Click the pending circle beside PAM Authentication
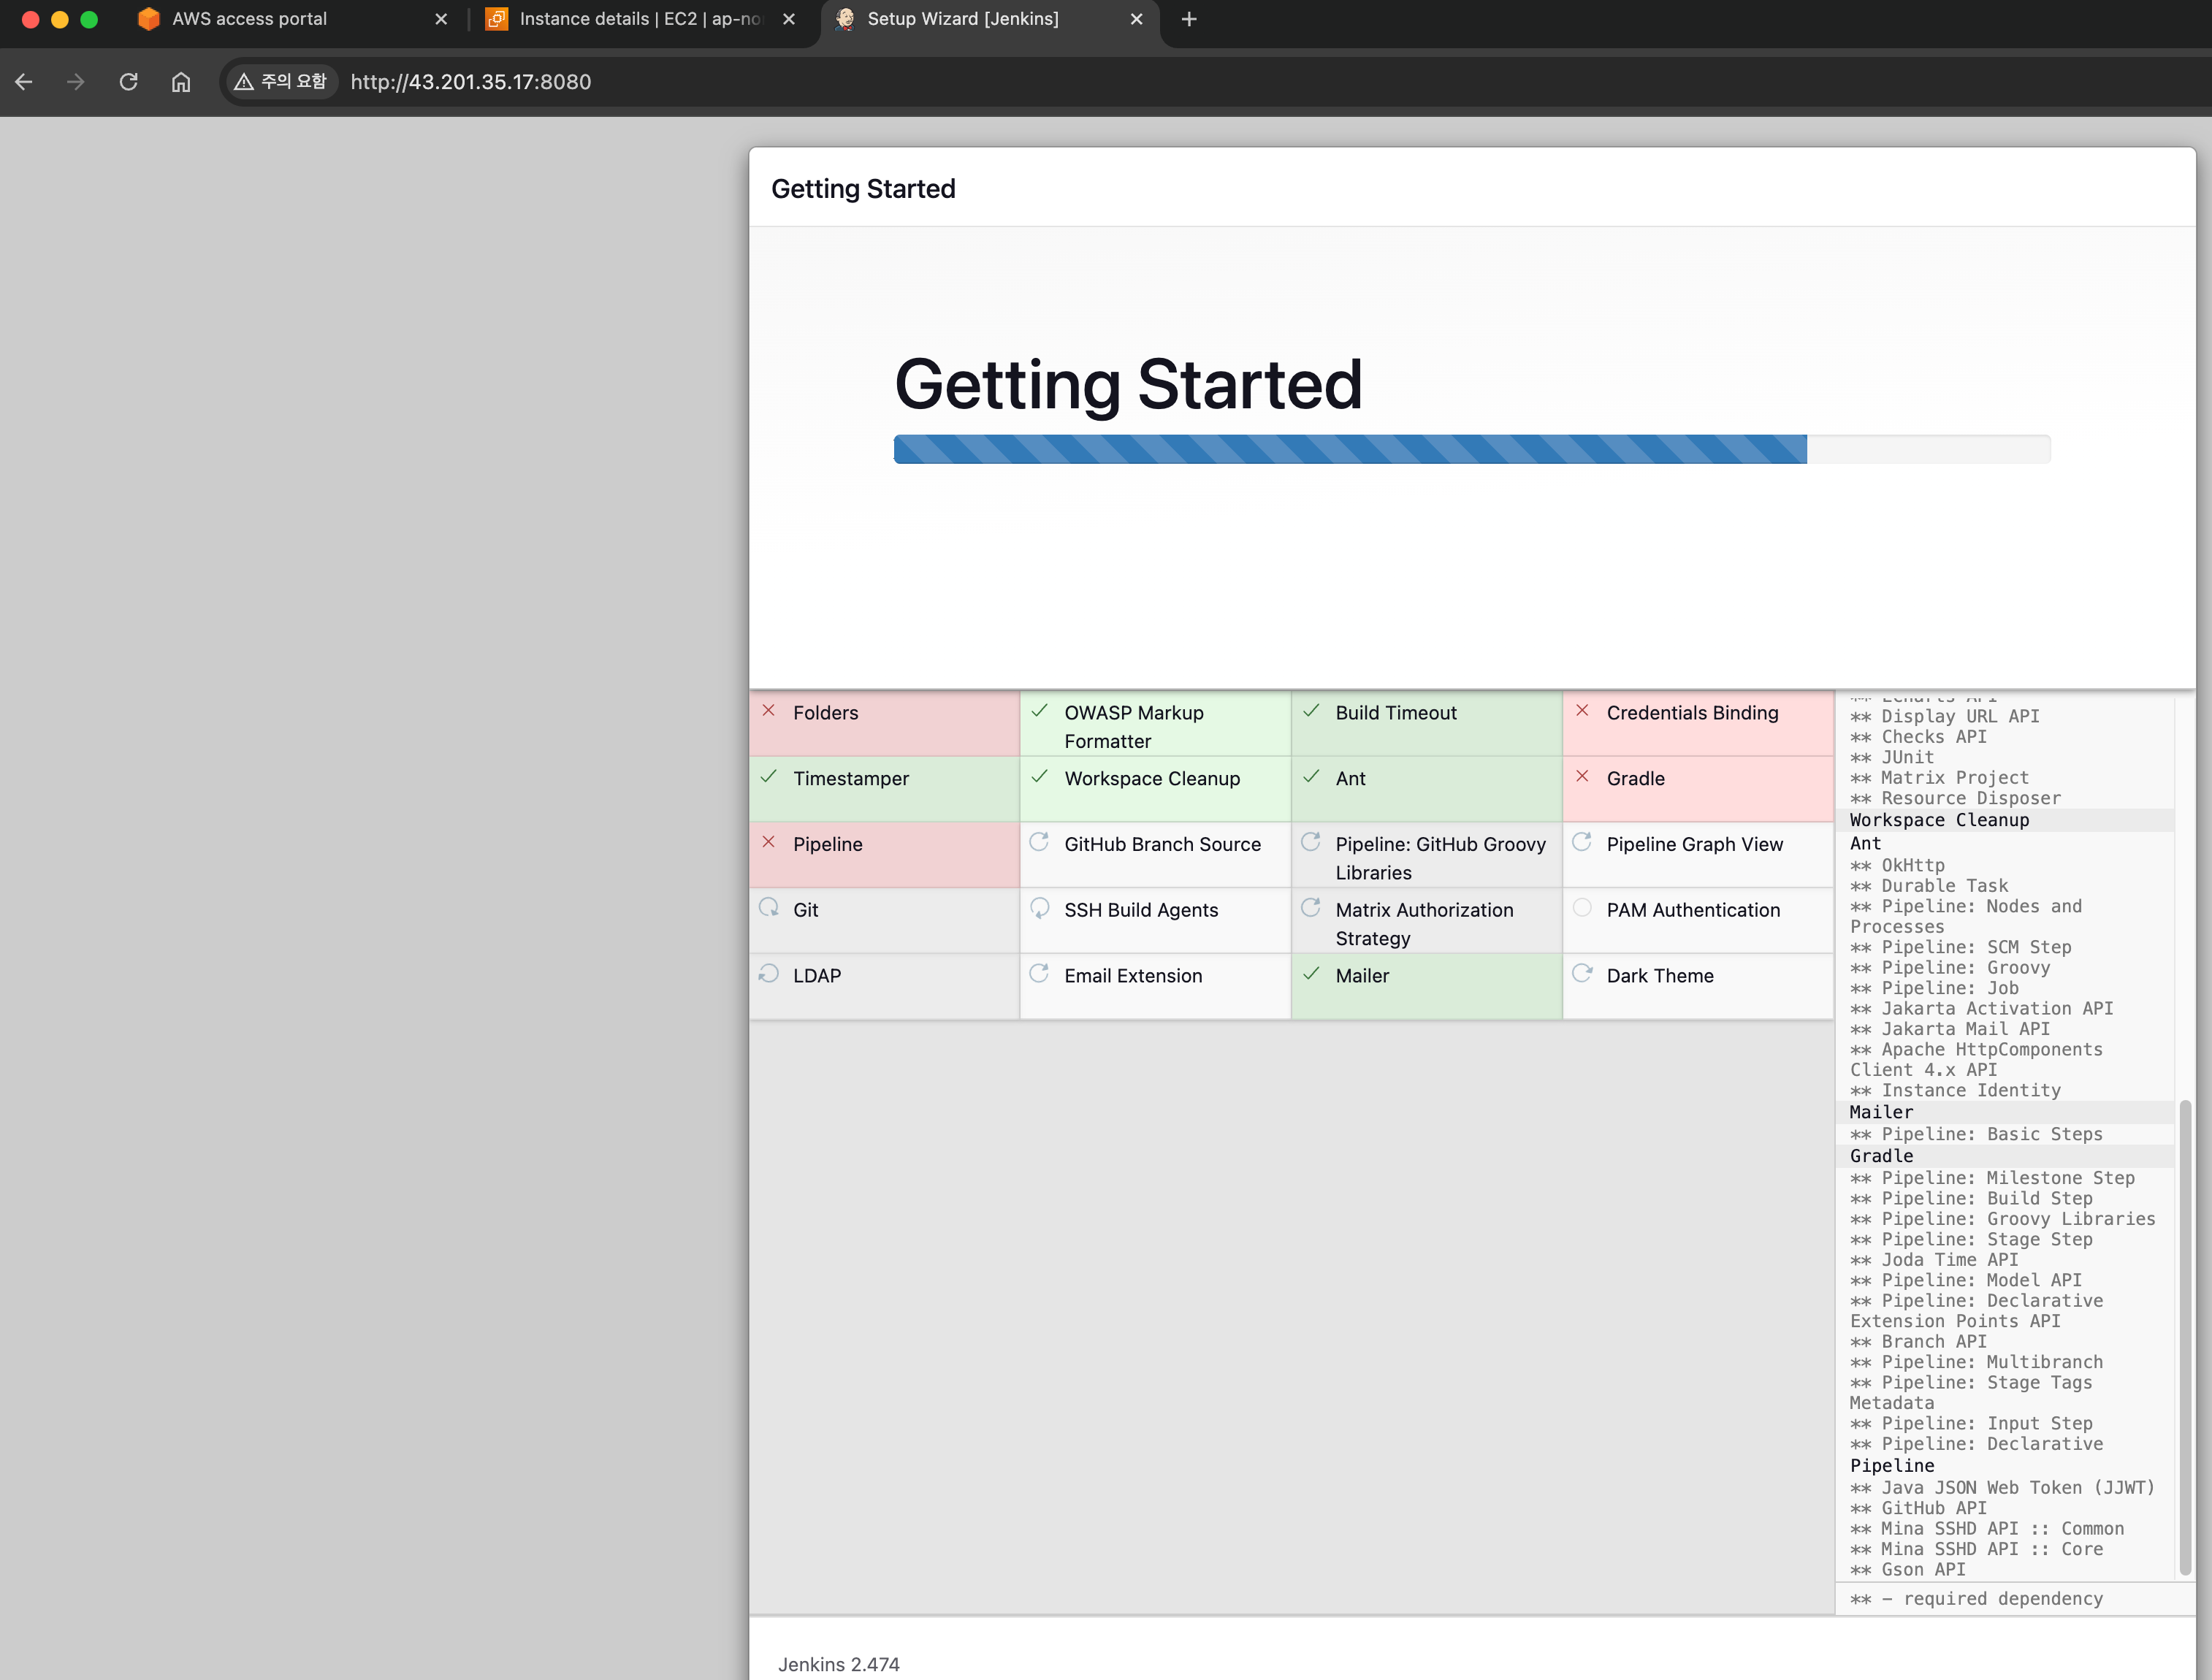This screenshot has width=2212, height=1680. (x=1582, y=908)
